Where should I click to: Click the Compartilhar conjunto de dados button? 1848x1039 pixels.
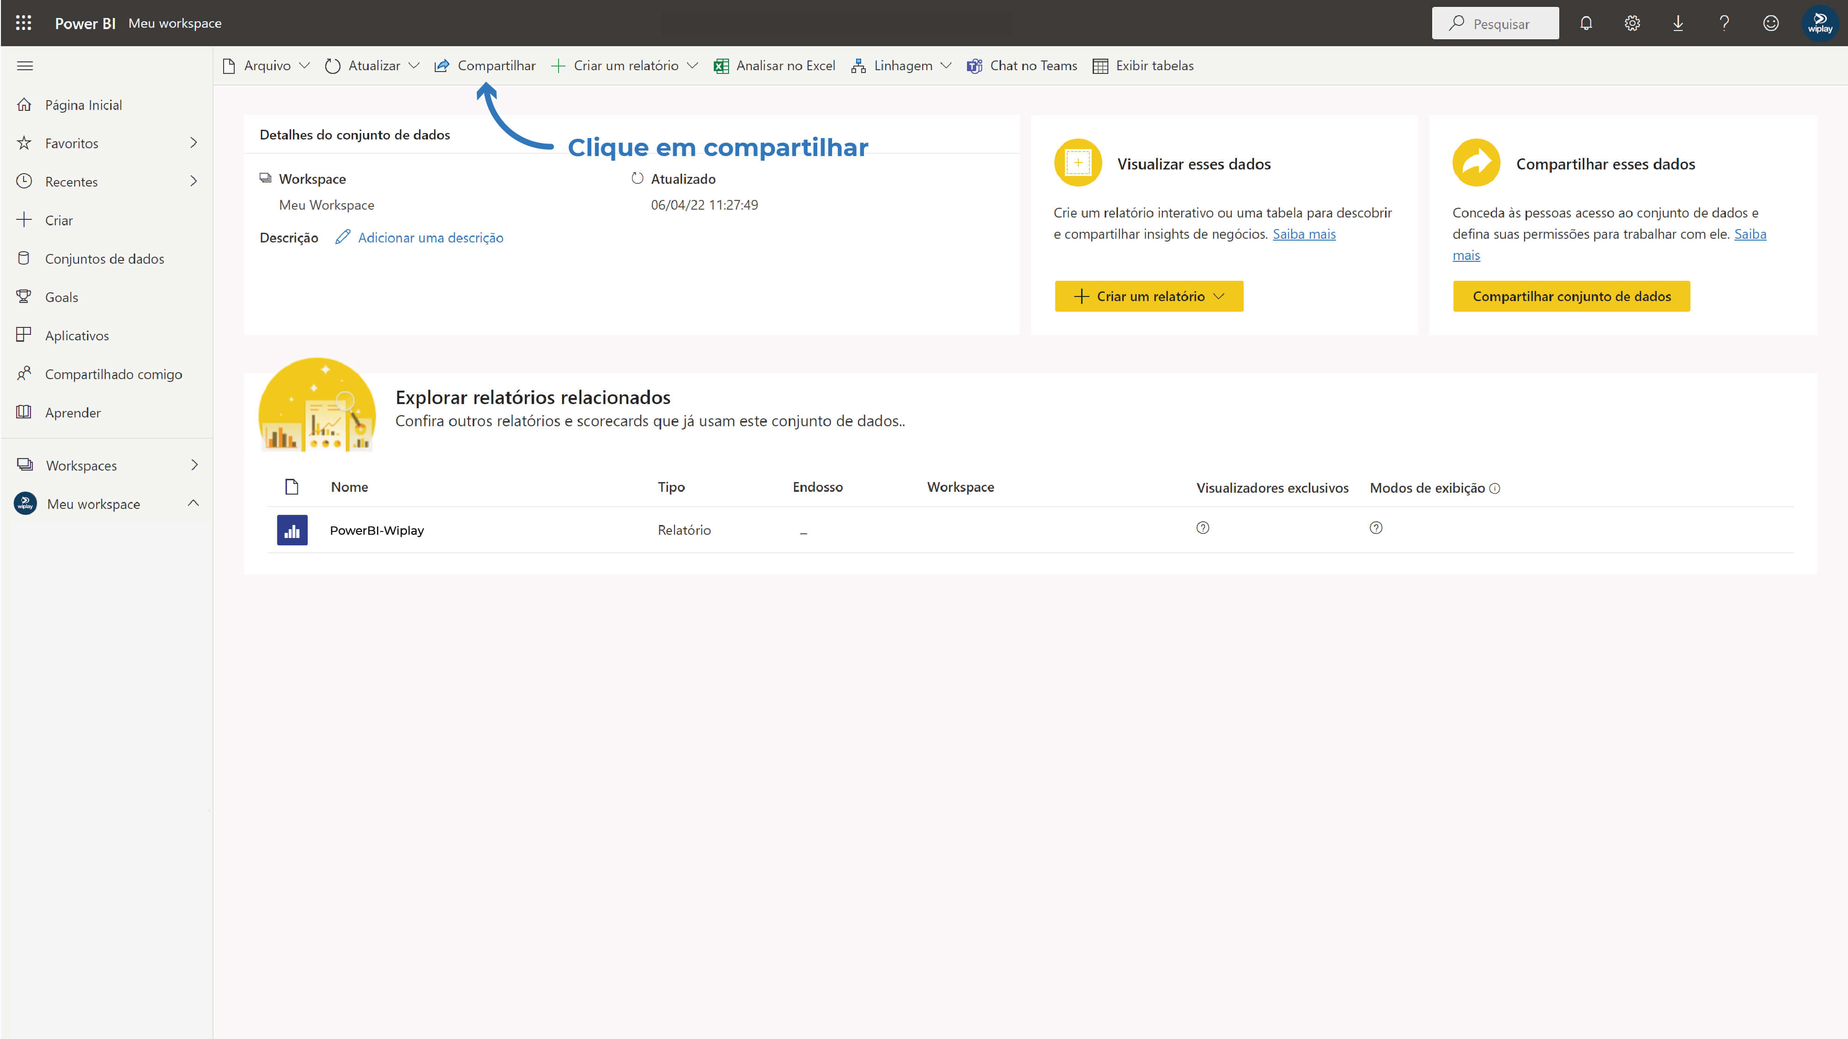click(1571, 296)
